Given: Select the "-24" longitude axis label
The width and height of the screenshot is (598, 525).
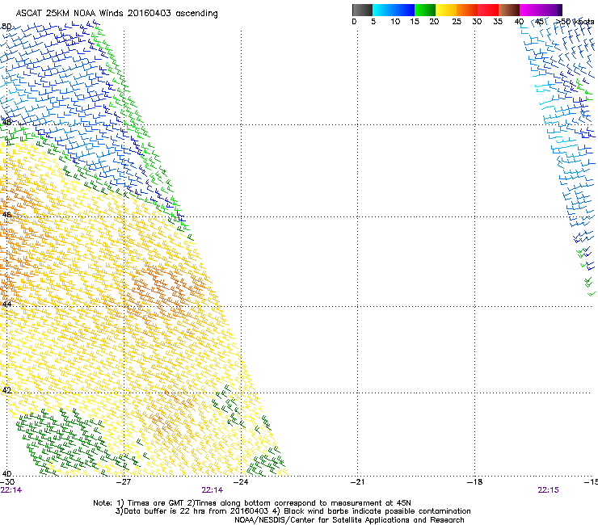Looking at the screenshot, I should point(241,482).
